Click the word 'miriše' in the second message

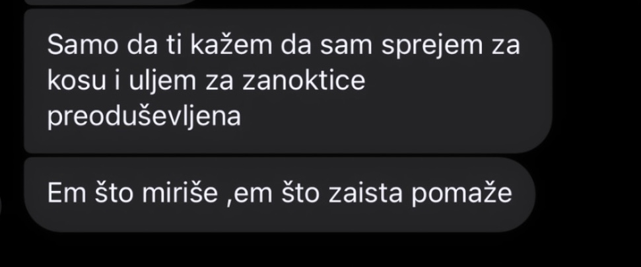tap(180, 193)
